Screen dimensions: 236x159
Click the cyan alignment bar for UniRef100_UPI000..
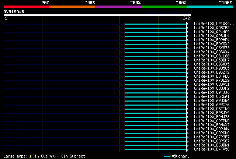156,24
